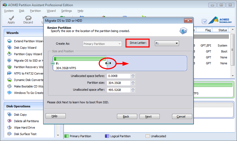Open Dynamic Disk Converter icon

9,80
